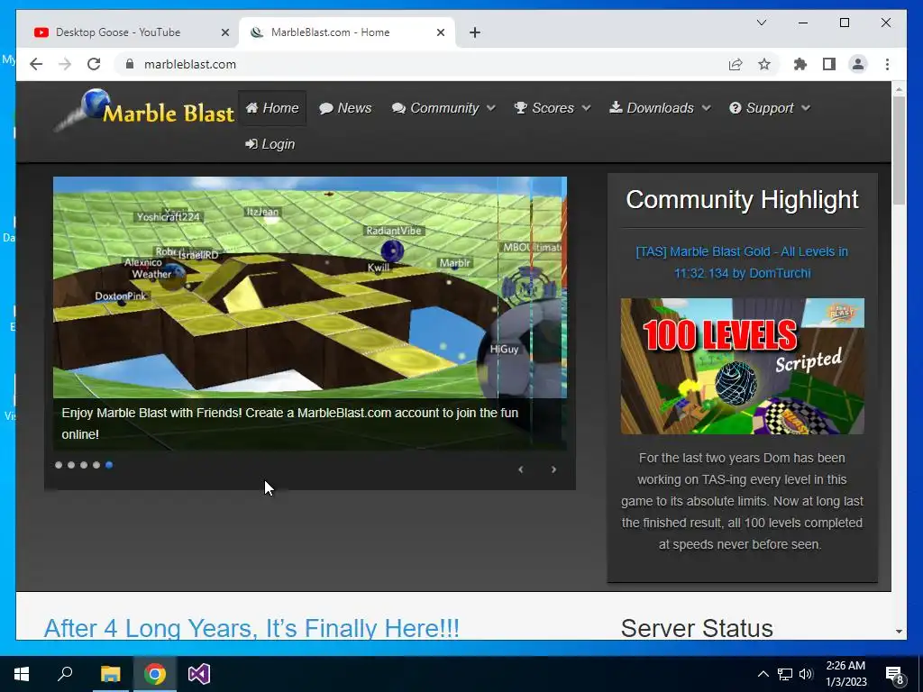The image size is (923, 692).
Task: Open the notification center icon
Action: pos(895,674)
